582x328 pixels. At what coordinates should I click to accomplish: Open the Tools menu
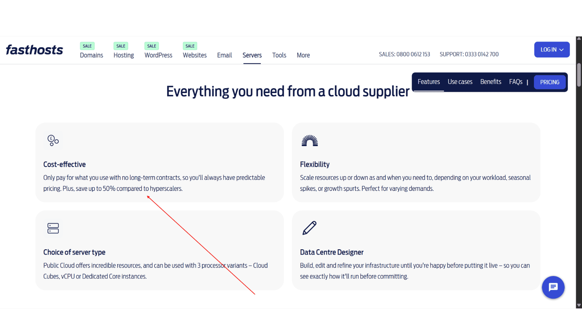coord(279,55)
